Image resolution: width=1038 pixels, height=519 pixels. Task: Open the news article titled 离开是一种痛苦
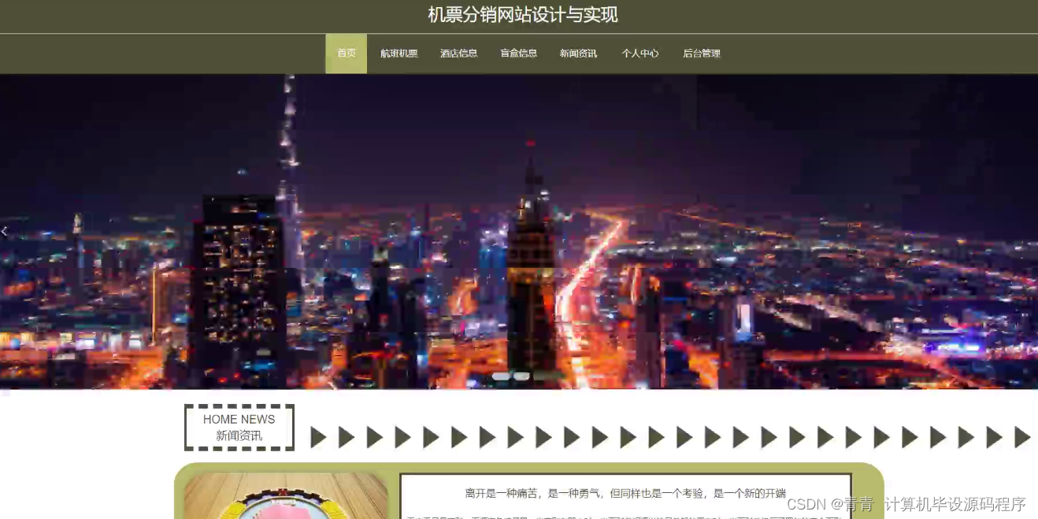pyautogui.click(x=625, y=494)
